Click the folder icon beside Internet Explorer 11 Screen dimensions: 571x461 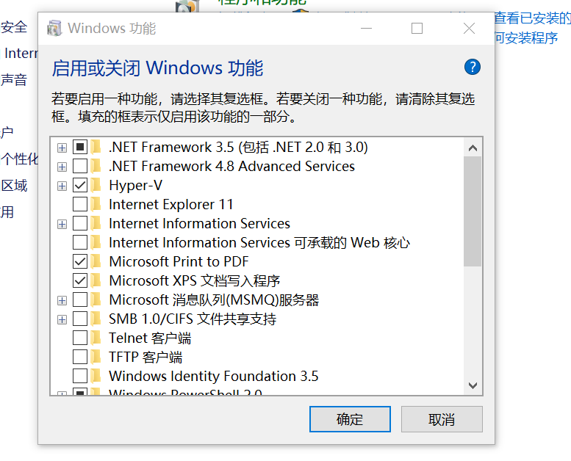point(96,205)
